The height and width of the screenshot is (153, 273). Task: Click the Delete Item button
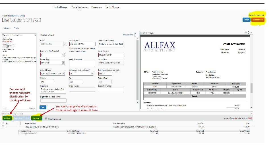pos(18,118)
